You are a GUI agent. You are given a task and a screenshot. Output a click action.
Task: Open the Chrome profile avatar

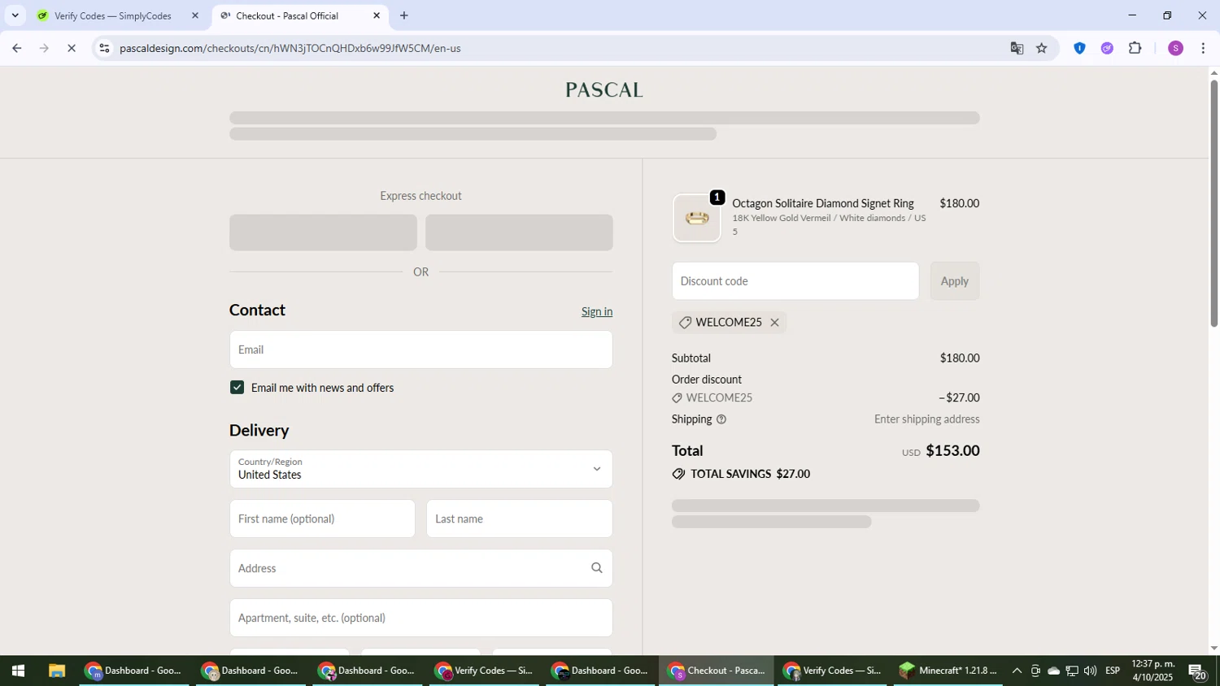pos(1175,48)
